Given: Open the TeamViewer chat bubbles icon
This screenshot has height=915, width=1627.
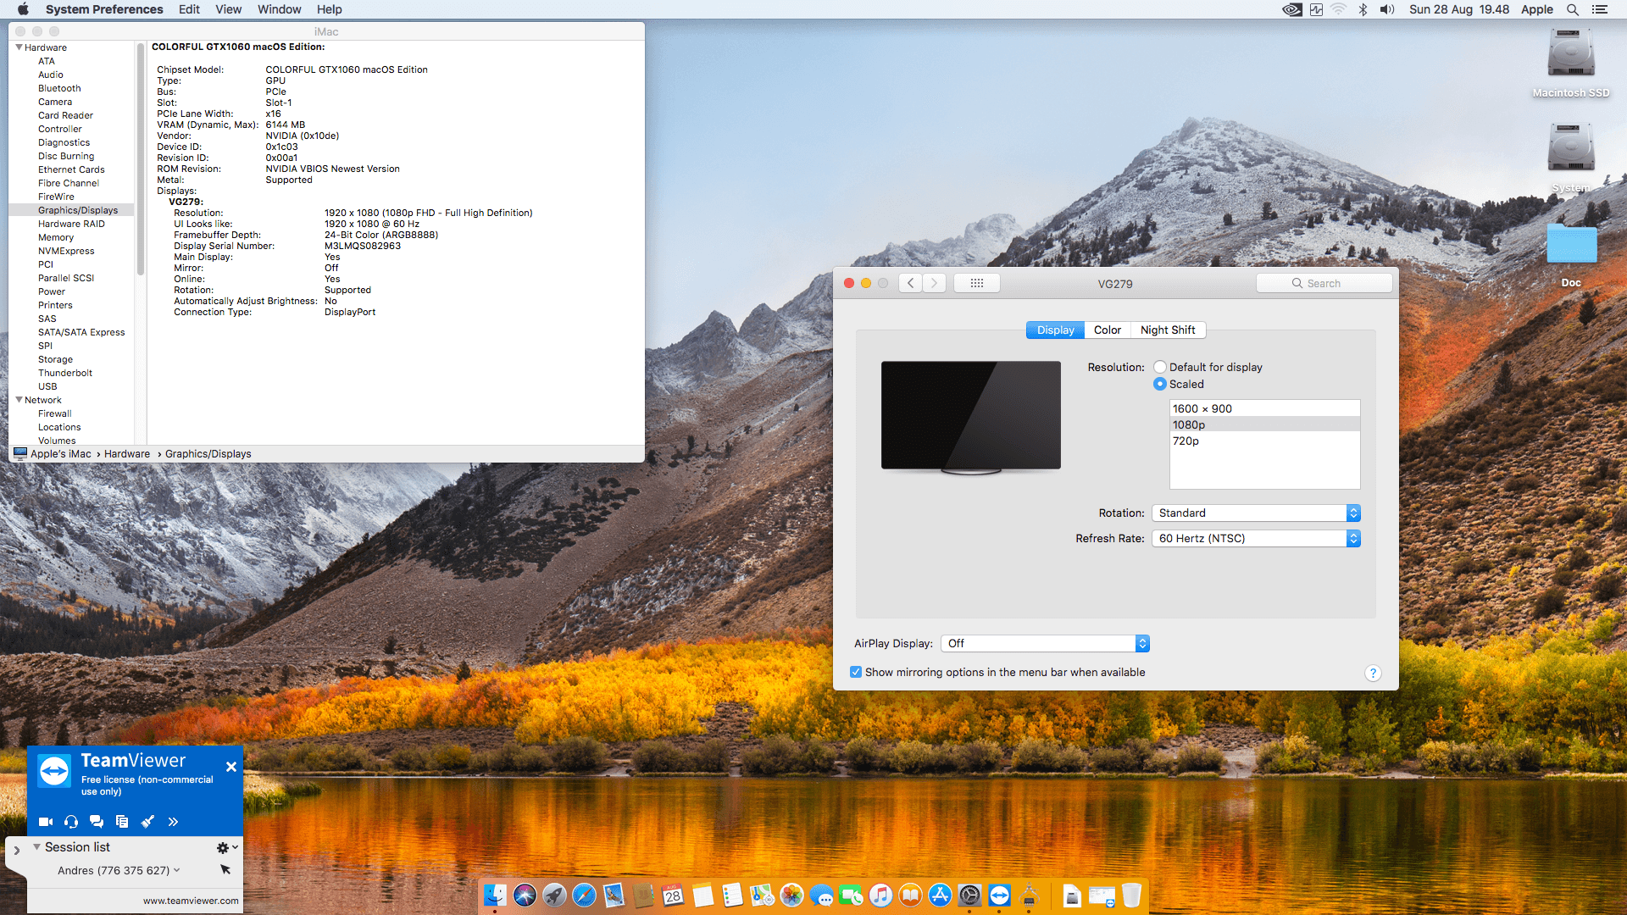Looking at the screenshot, I should point(97,822).
